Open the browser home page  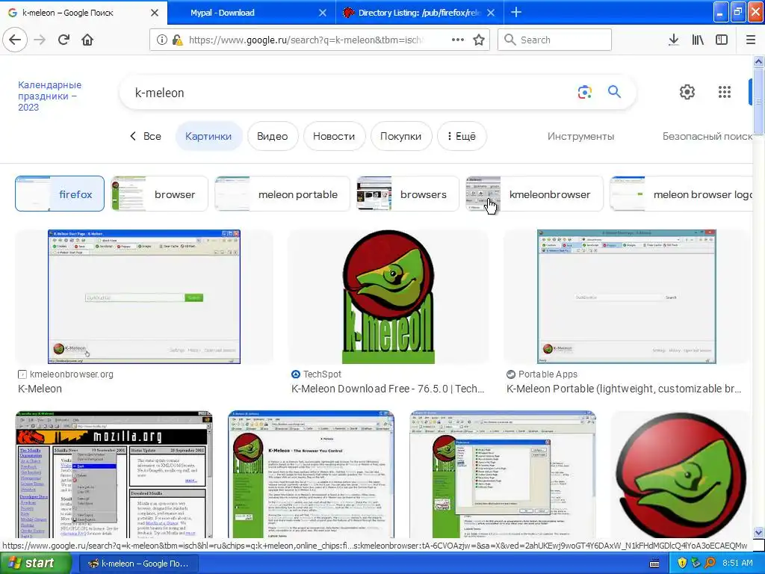click(x=87, y=40)
